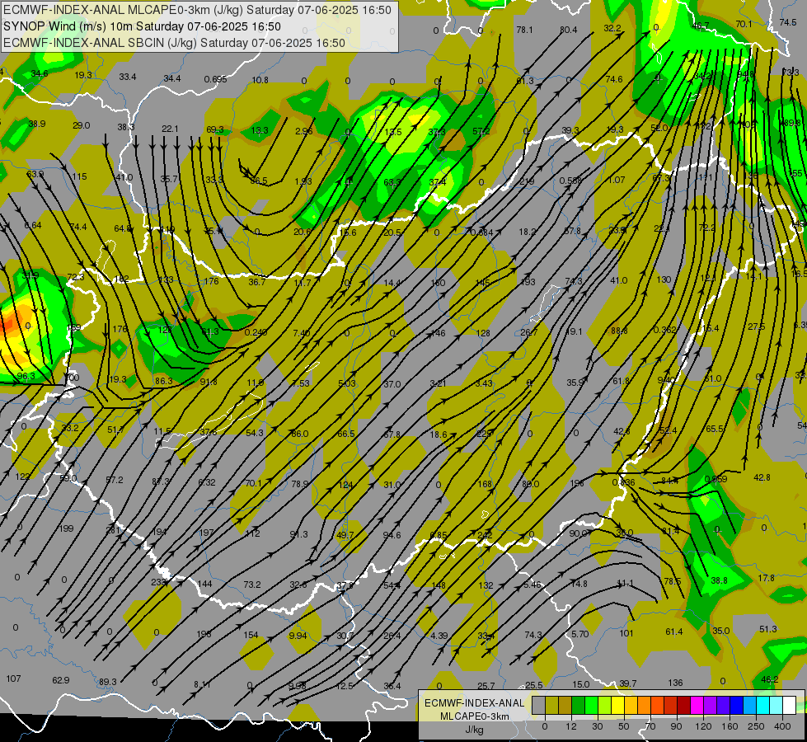Click the 63.3 value in green area
Screen dimensions: 807x742
coord(392,182)
